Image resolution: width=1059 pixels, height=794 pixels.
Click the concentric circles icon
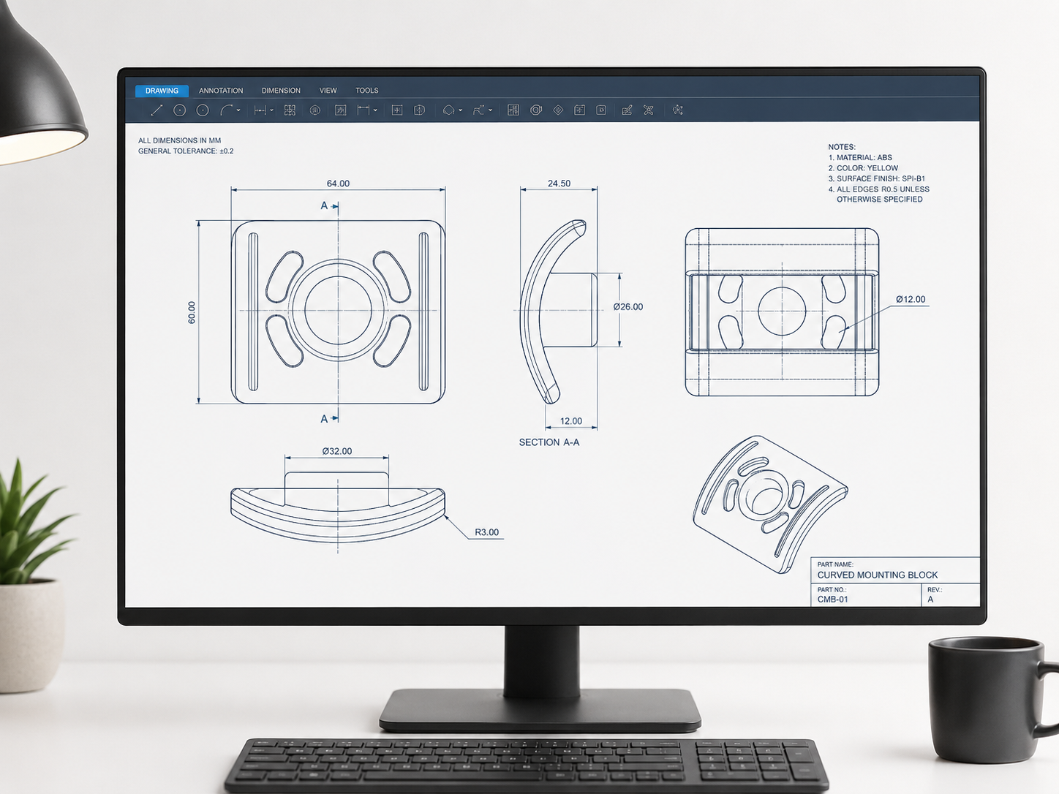[x=536, y=110]
